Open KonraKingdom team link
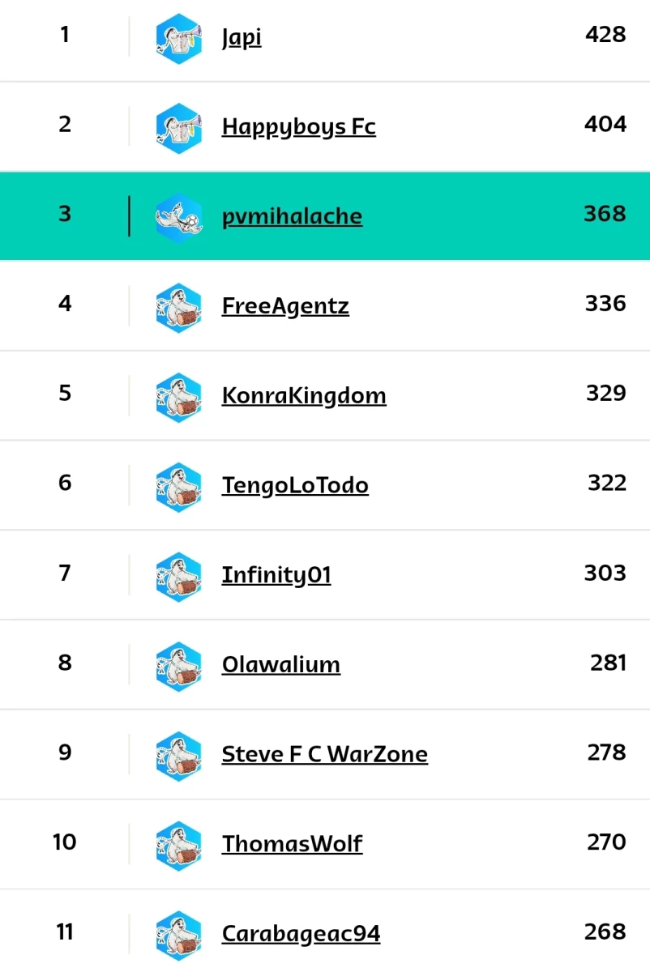Image resolution: width=650 pixels, height=972 pixels. (x=304, y=397)
